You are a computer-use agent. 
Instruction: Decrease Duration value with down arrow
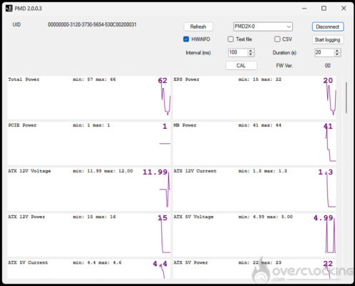coord(337,54)
